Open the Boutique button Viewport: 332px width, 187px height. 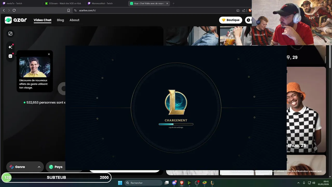[231, 20]
